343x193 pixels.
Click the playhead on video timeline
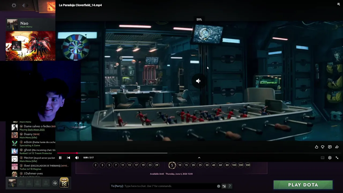(77, 153)
